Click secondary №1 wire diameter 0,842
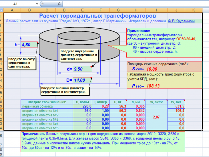The height and width of the screenshot is (157, 209). click(136, 111)
